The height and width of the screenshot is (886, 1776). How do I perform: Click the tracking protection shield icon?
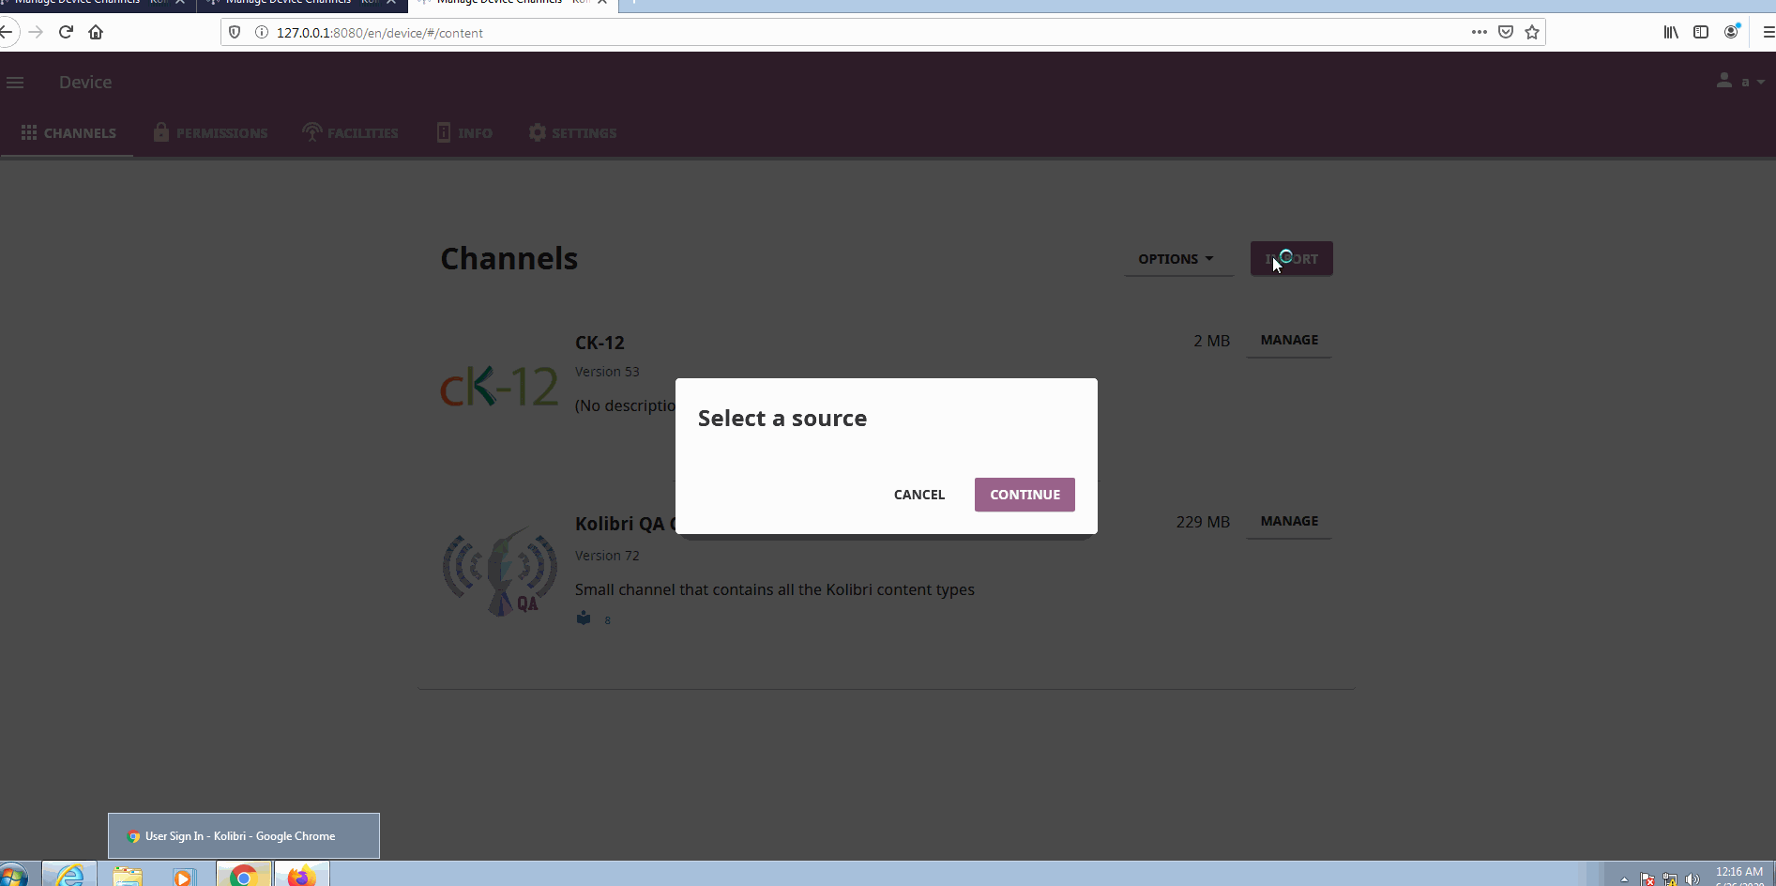point(235,32)
